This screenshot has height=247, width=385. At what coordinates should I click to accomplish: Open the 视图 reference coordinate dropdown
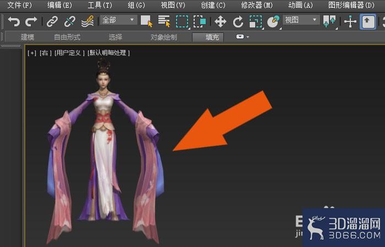(301, 20)
